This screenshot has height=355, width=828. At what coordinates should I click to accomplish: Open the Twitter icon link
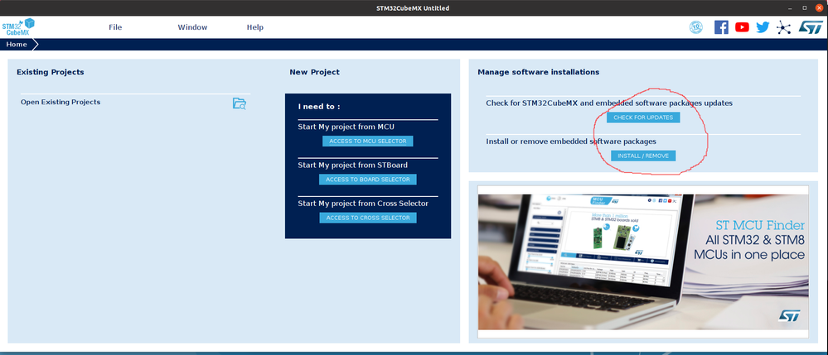tap(763, 27)
